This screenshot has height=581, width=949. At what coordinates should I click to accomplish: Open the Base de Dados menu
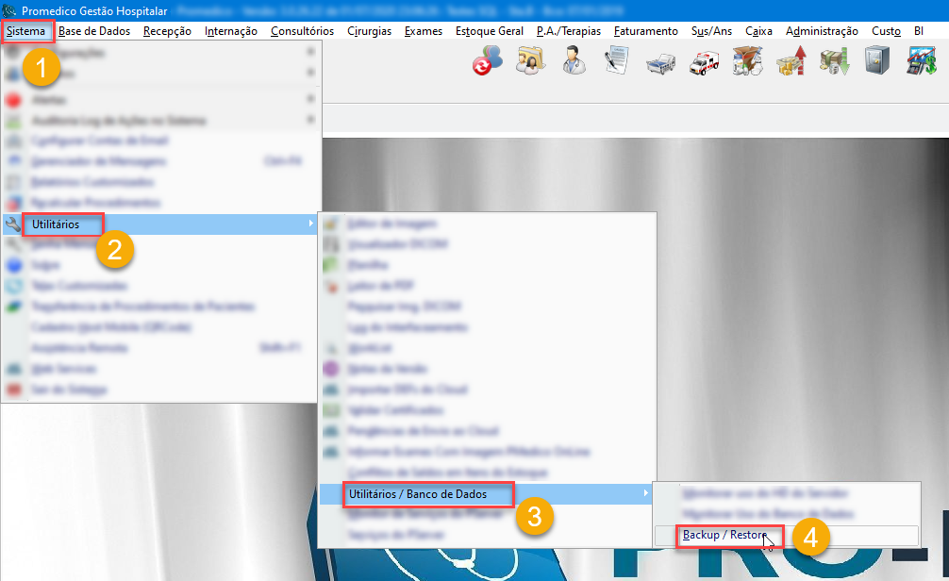(x=94, y=31)
